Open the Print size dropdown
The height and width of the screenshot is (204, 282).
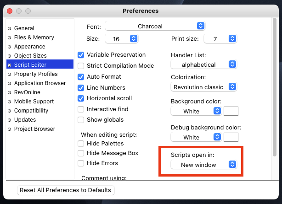[220, 39]
